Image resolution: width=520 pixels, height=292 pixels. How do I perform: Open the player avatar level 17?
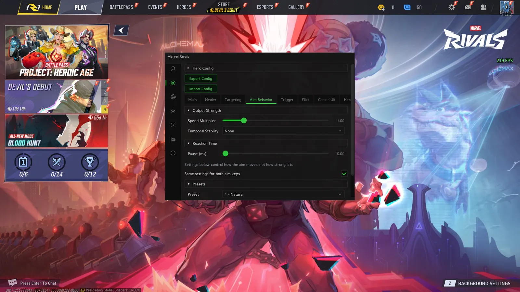[506, 8]
